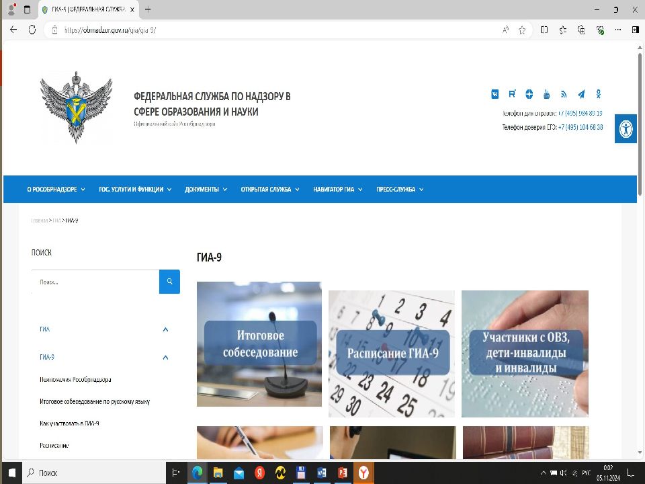
Task: Open the Открытая служба menu
Action: point(270,190)
